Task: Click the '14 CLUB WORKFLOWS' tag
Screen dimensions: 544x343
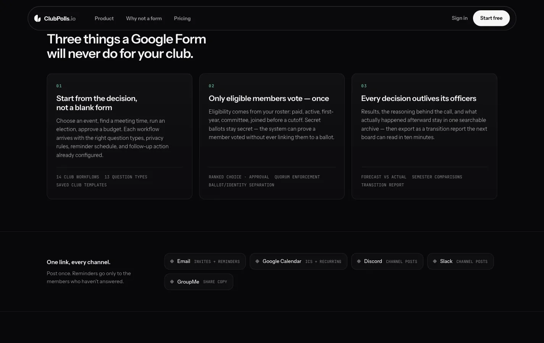Action: [78, 177]
